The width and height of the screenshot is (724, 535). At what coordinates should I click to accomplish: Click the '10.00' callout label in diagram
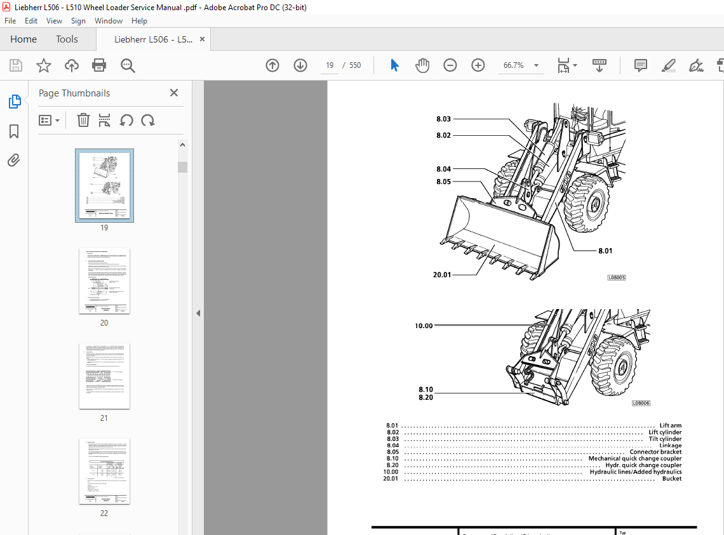coord(424,326)
